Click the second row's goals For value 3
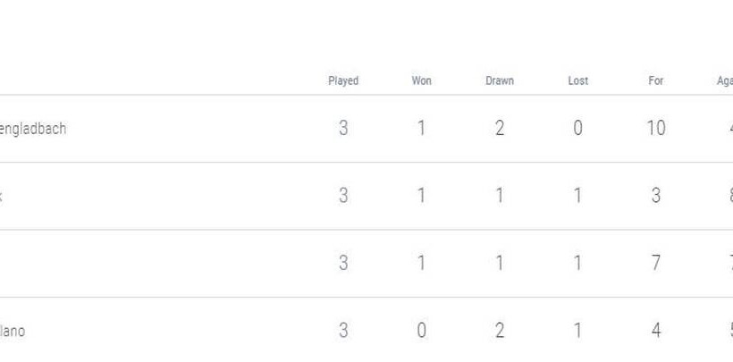This screenshot has width=733, height=362. (655, 196)
